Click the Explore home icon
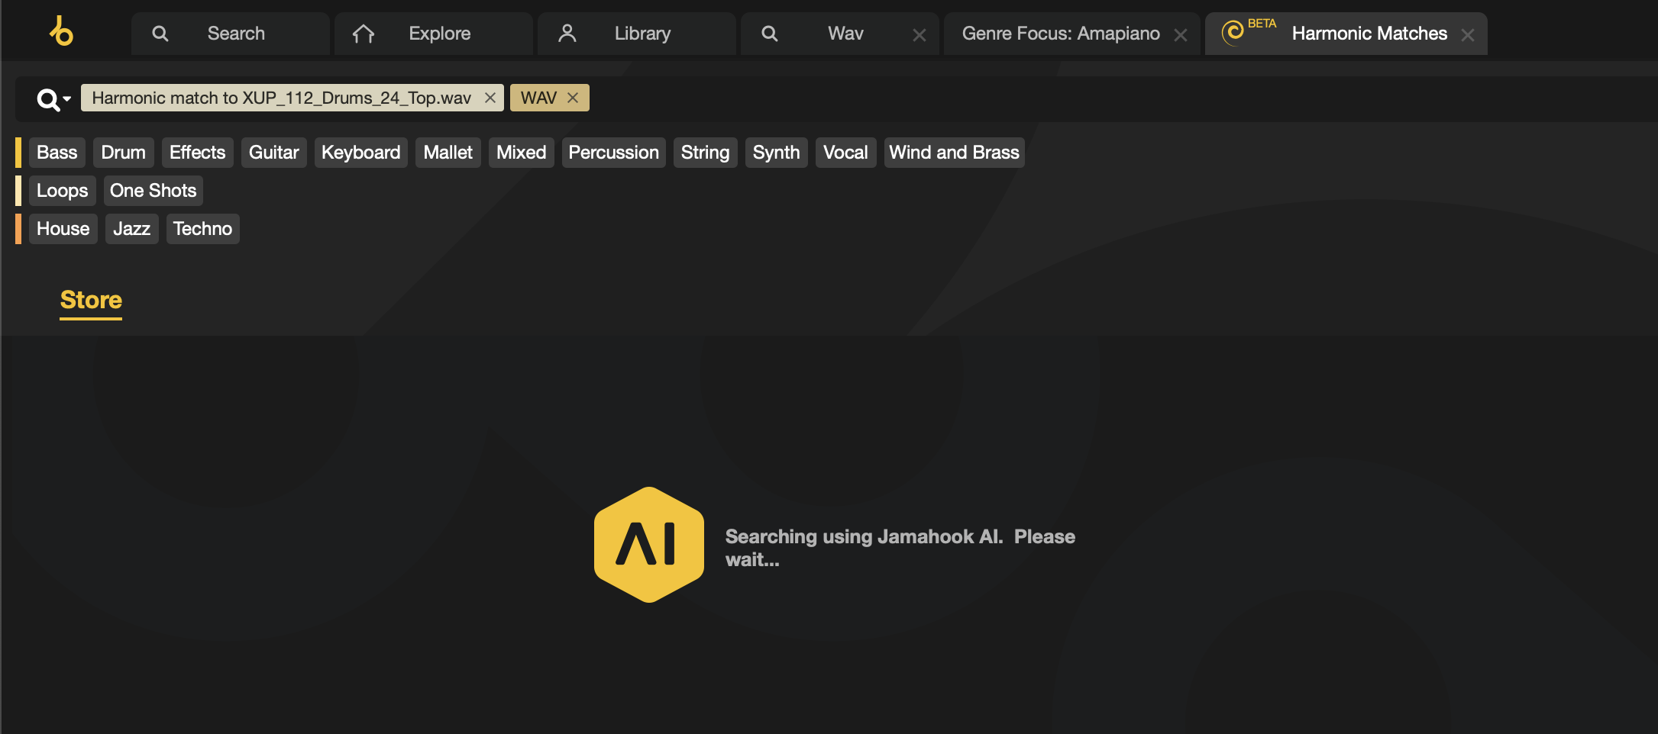This screenshot has width=1658, height=734. (x=364, y=34)
